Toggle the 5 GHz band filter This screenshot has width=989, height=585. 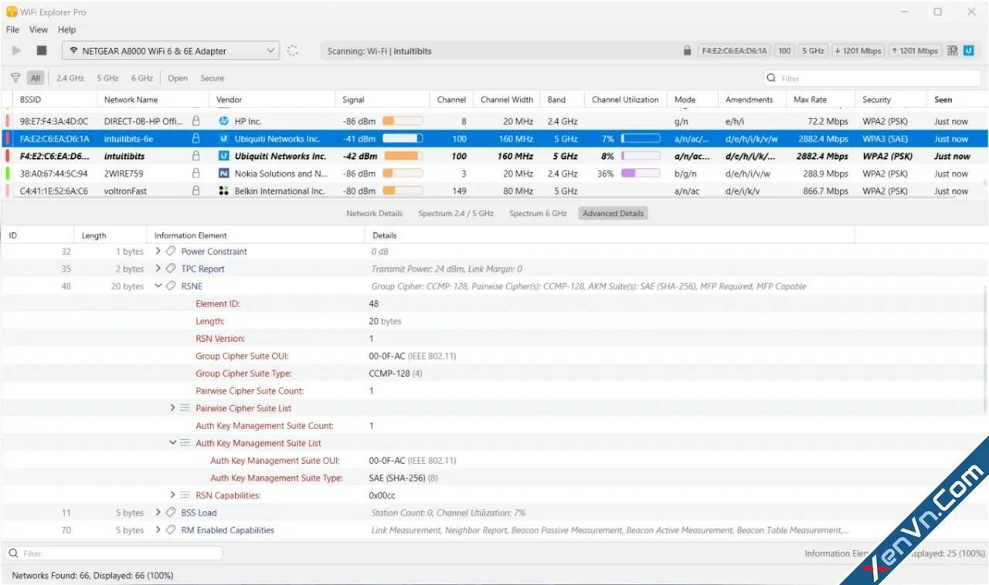pyautogui.click(x=107, y=78)
